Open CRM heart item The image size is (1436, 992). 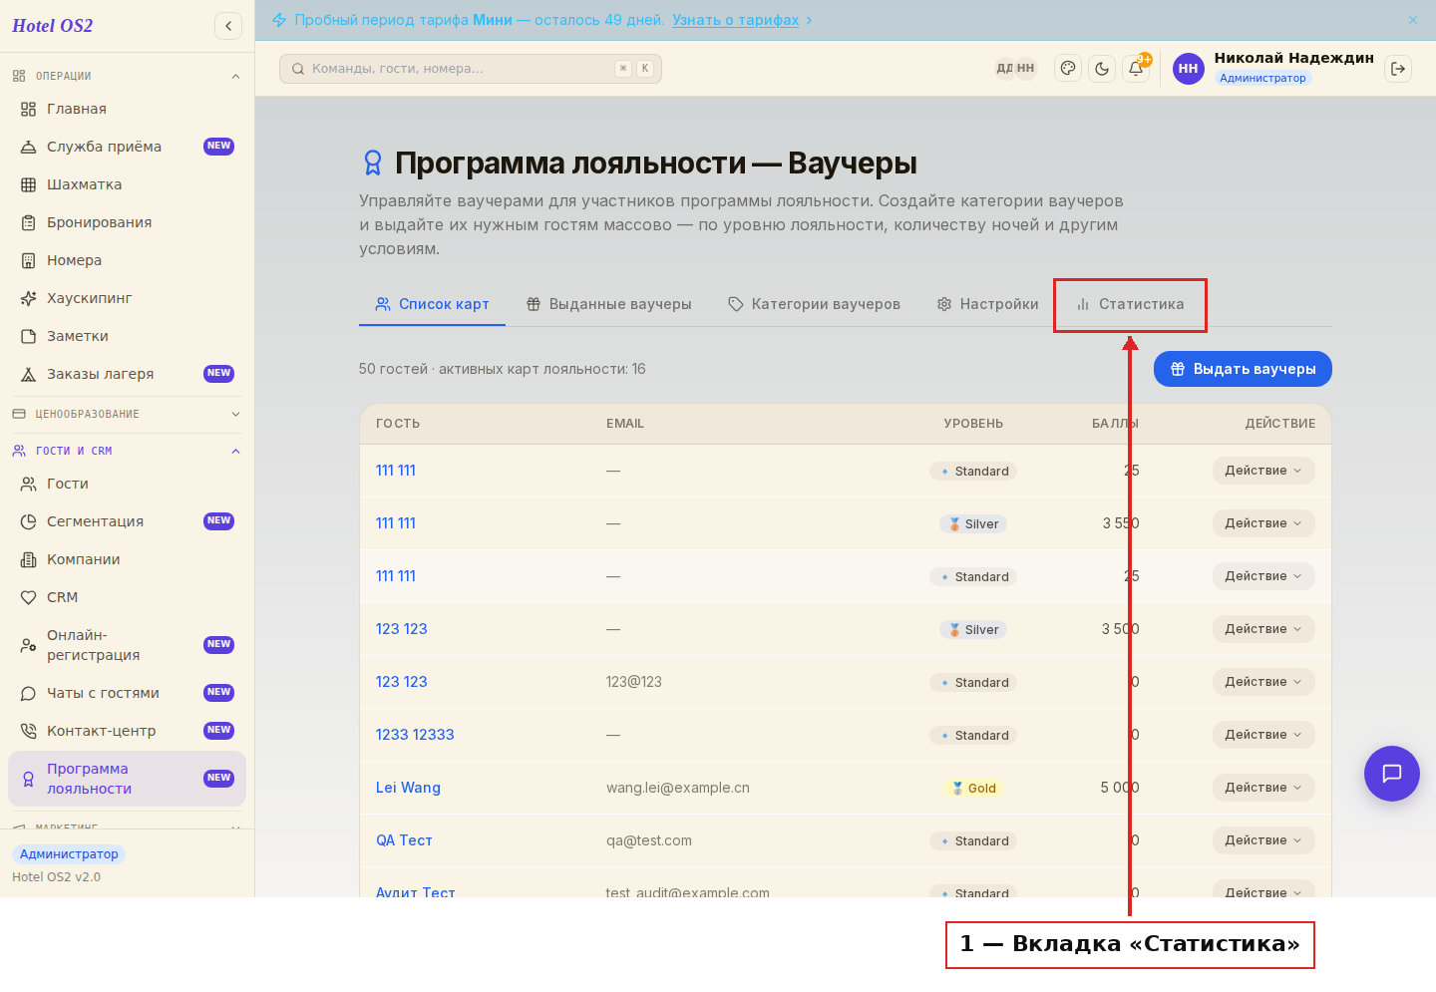click(127, 597)
